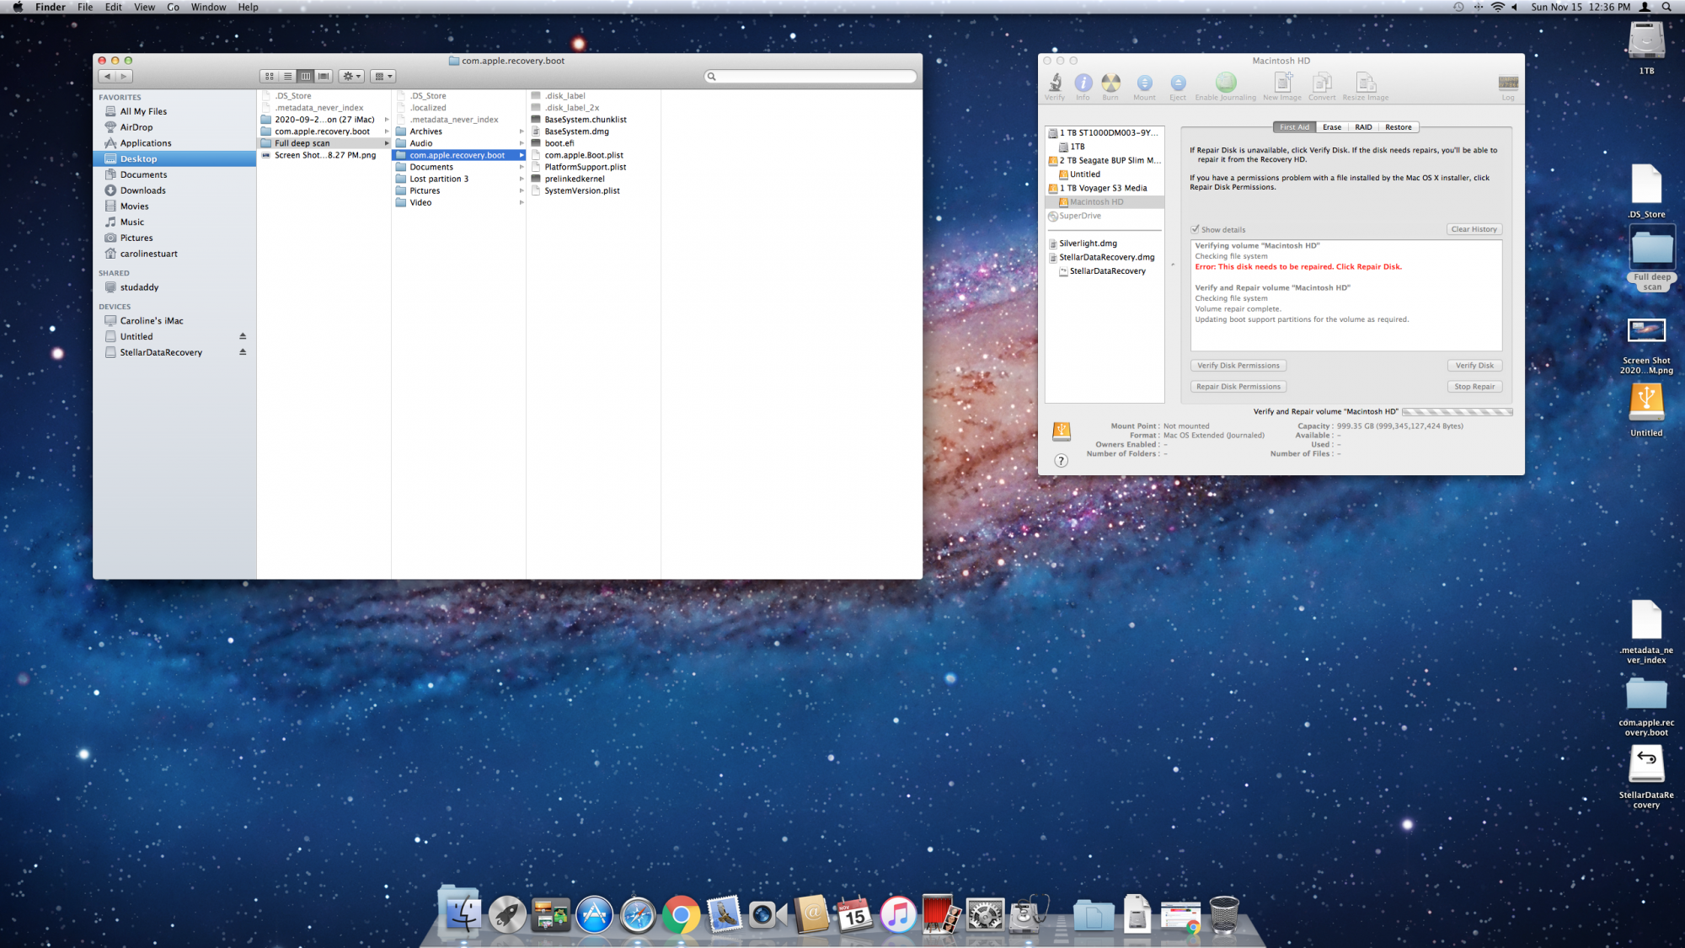The image size is (1685, 948).
Task: Click Repair Disk Permissions button
Action: click(x=1238, y=387)
